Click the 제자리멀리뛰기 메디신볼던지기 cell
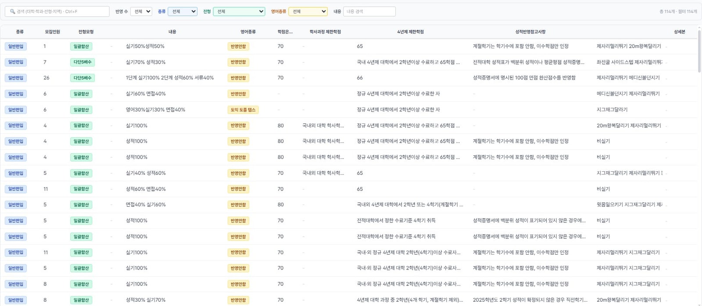 click(628, 78)
